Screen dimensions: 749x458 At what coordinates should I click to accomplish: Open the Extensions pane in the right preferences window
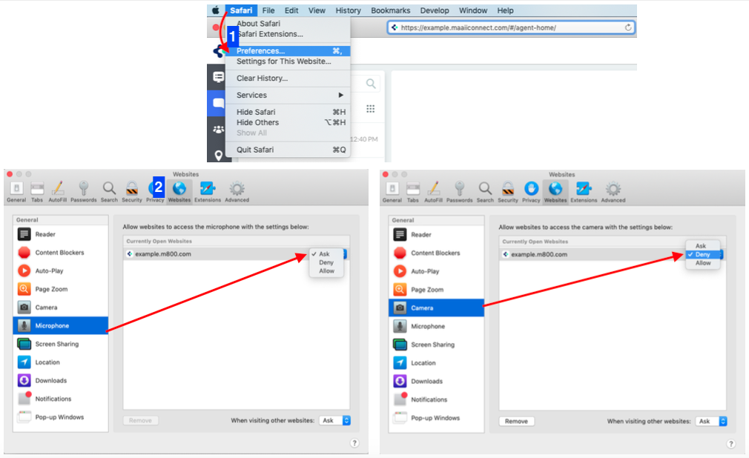coord(584,191)
